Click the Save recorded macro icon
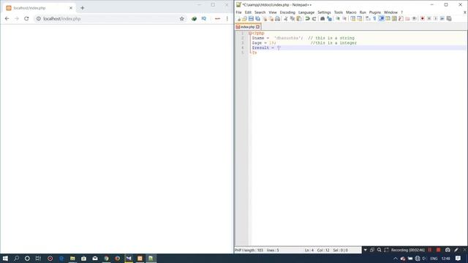The height and width of the screenshot is (263, 468). coord(449,18)
